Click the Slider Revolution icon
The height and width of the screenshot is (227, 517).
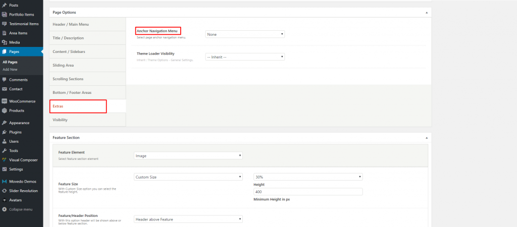[x=5, y=191]
